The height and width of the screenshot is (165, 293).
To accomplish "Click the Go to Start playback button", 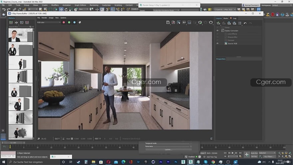I will pyautogui.click(x=225, y=153).
